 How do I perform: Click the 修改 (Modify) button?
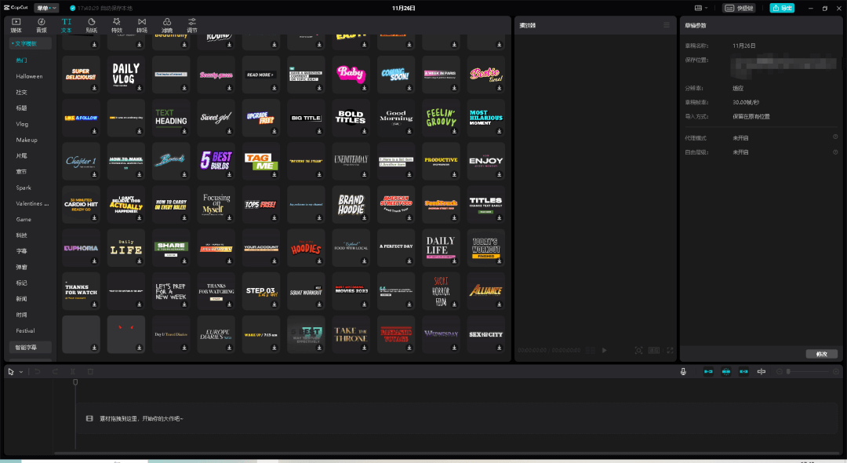coord(821,354)
